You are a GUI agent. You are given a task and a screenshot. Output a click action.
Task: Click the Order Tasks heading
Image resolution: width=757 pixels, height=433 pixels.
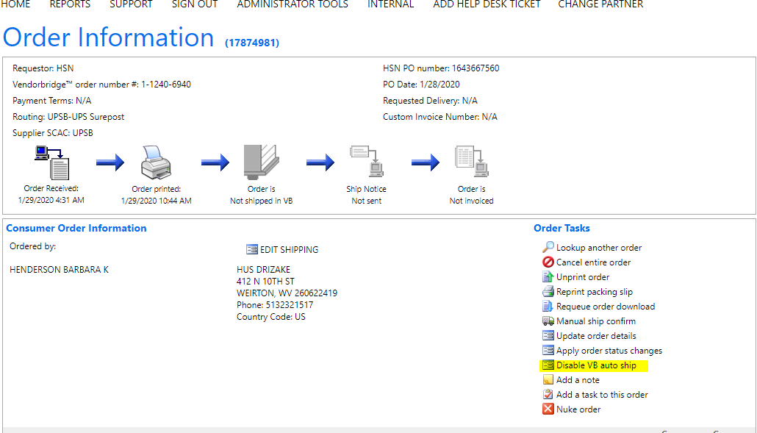pyautogui.click(x=562, y=229)
